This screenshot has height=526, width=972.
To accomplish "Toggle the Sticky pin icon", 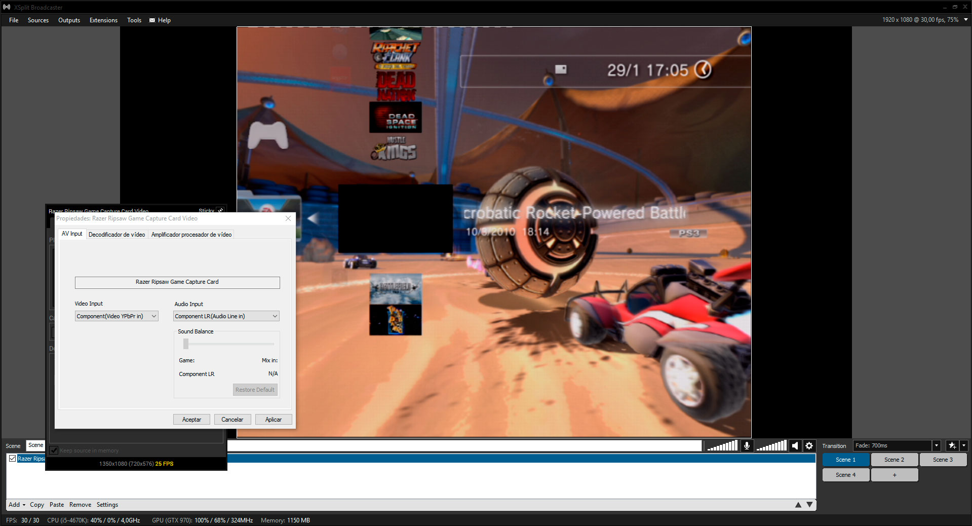I will (x=220, y=210).
